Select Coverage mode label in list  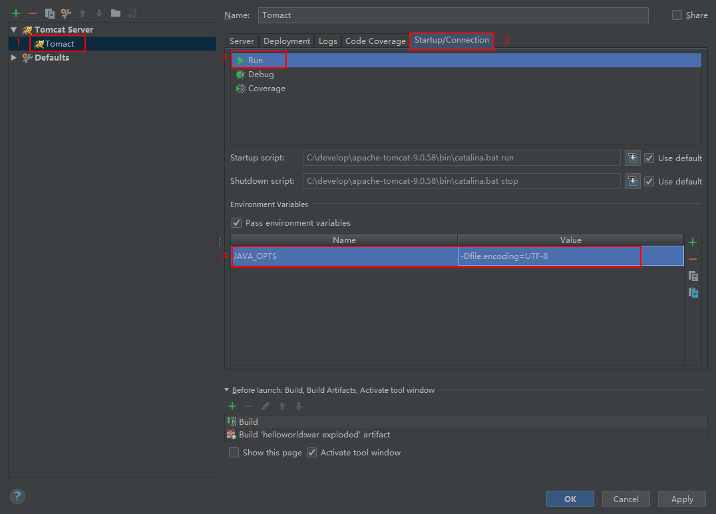267,89
